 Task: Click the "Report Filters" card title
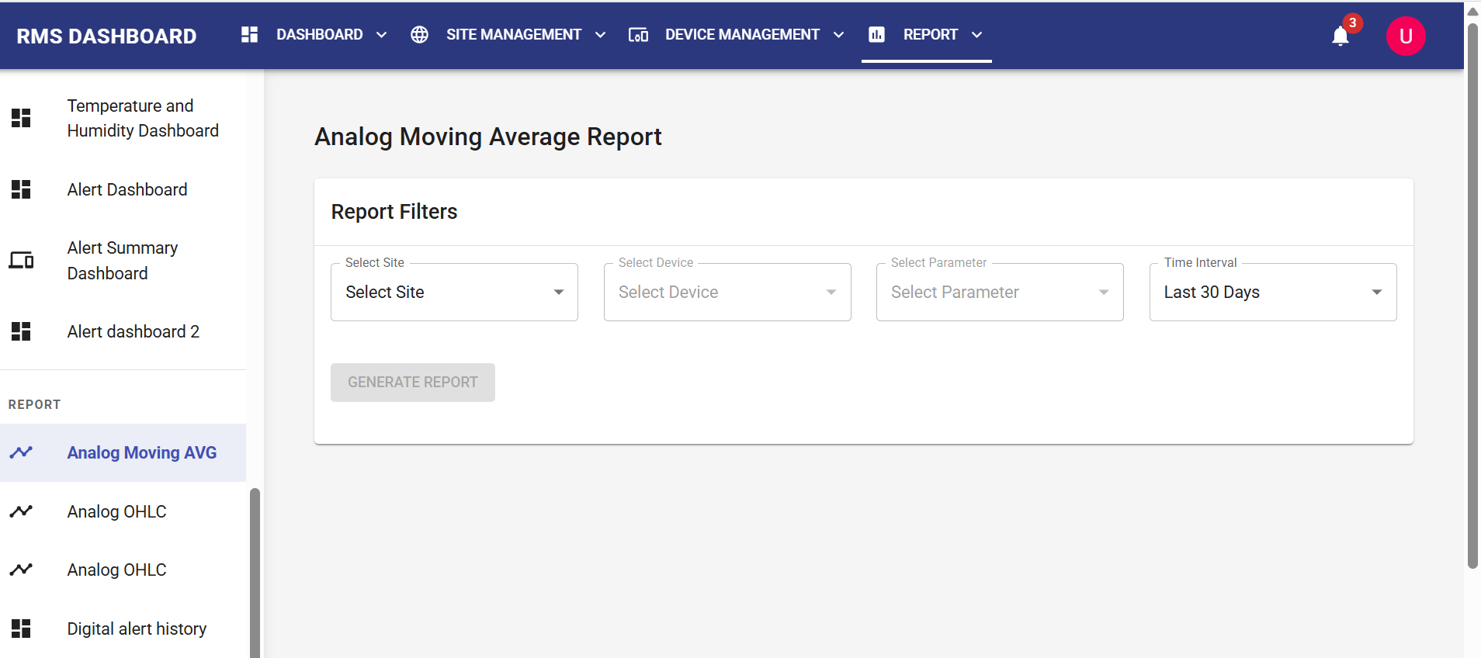click(394, 212)
